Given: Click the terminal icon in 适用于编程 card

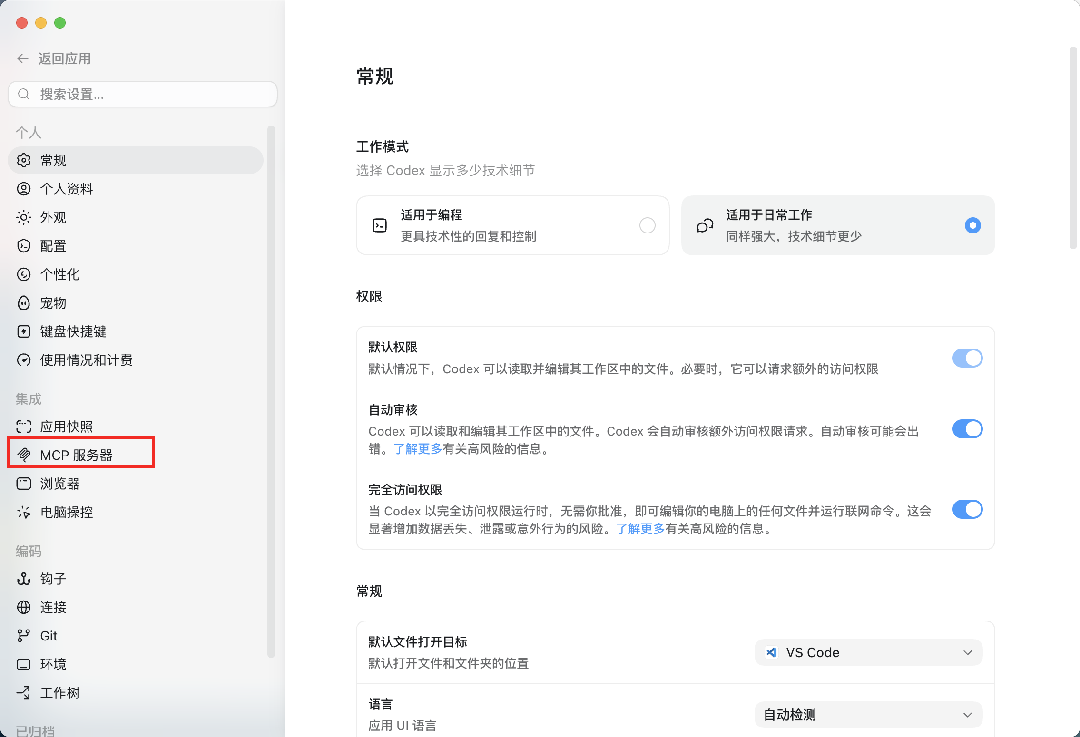Looking at the screenshot, I should pos(380,225).
